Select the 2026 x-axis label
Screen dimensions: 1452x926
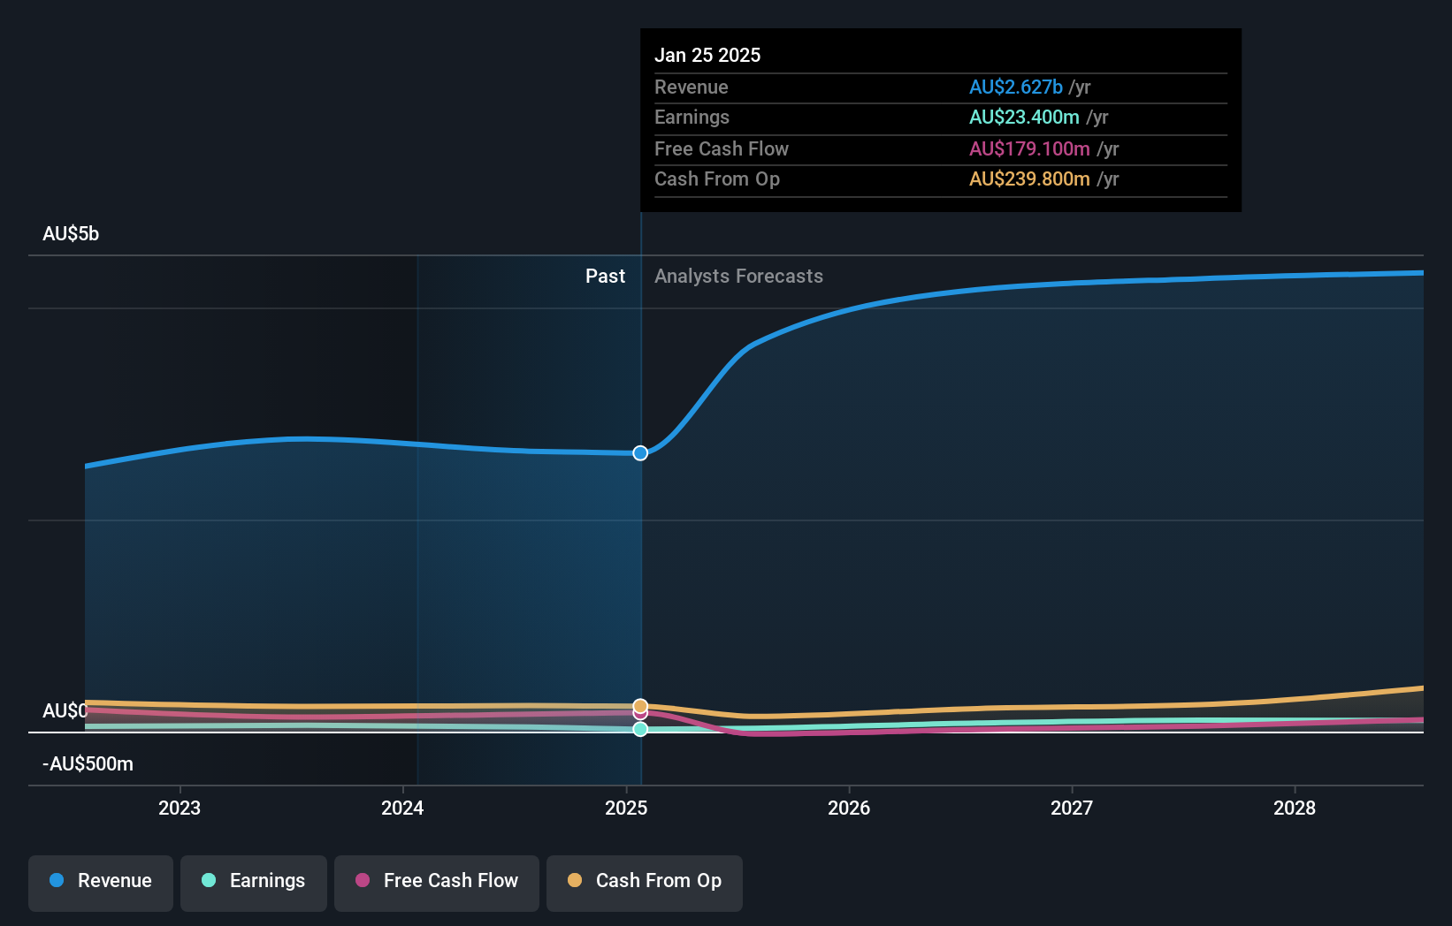pyautogui.click(x=849, y=808)
